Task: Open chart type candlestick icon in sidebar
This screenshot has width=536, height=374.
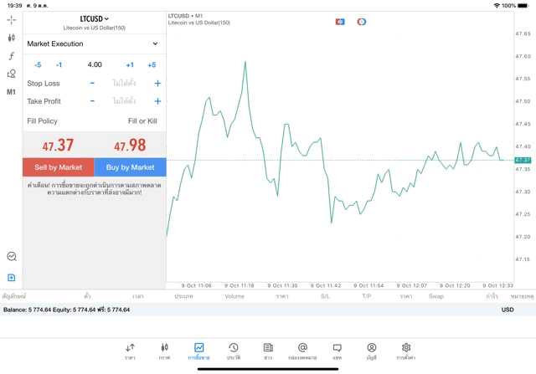Action: (12, 38)
